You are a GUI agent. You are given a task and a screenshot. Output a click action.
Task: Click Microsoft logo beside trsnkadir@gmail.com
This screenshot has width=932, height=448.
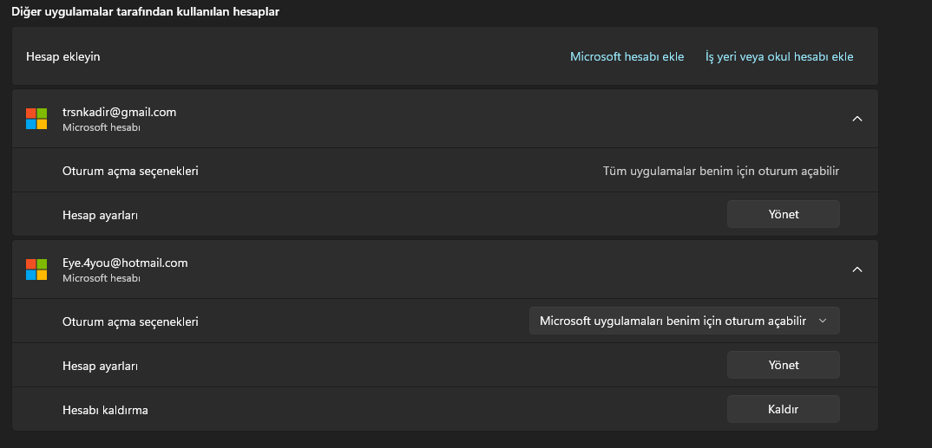(x=36, y=119)
